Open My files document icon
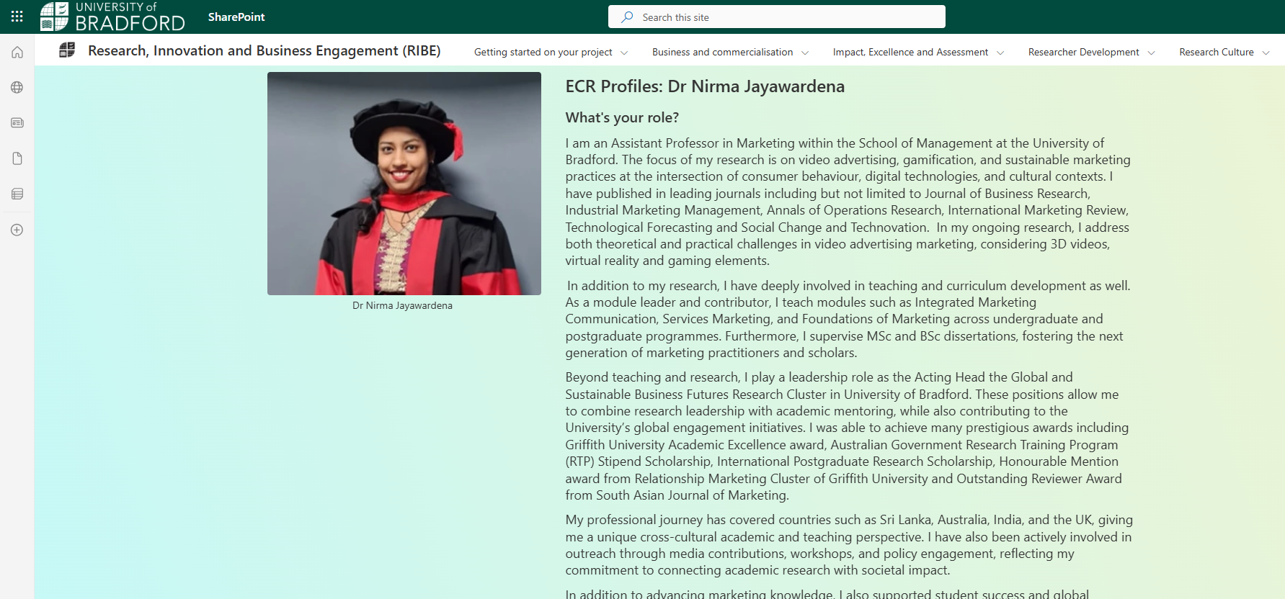The height and width of the screenshot is (599, 1285). [x=17, y=158]
